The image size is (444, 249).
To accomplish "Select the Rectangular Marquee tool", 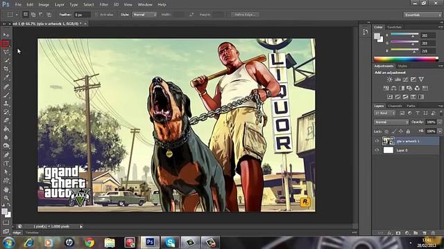I will click(x=6, y=44).
